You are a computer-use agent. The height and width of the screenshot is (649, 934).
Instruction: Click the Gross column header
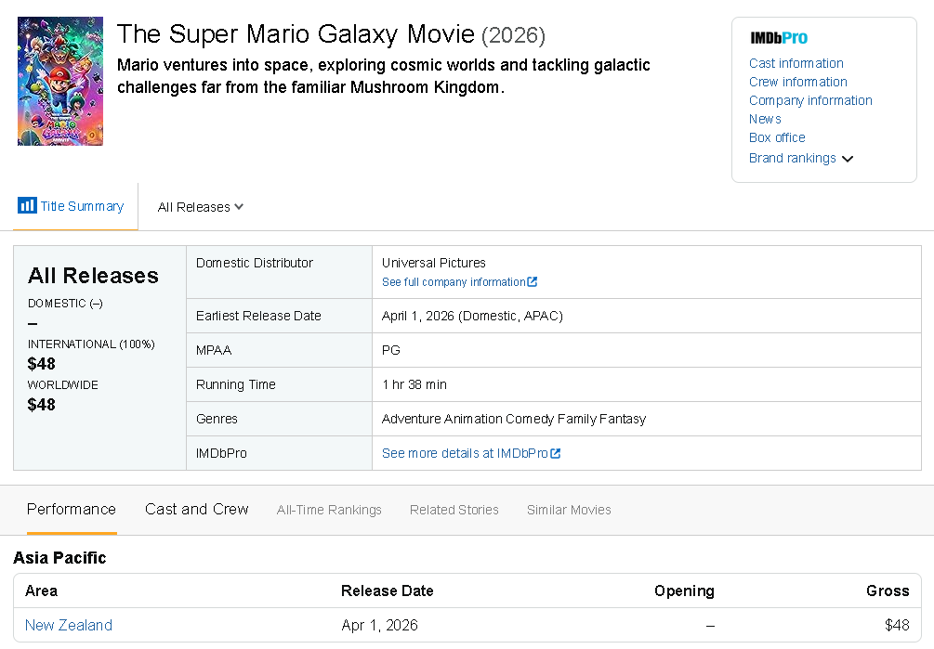click(888, 591)
